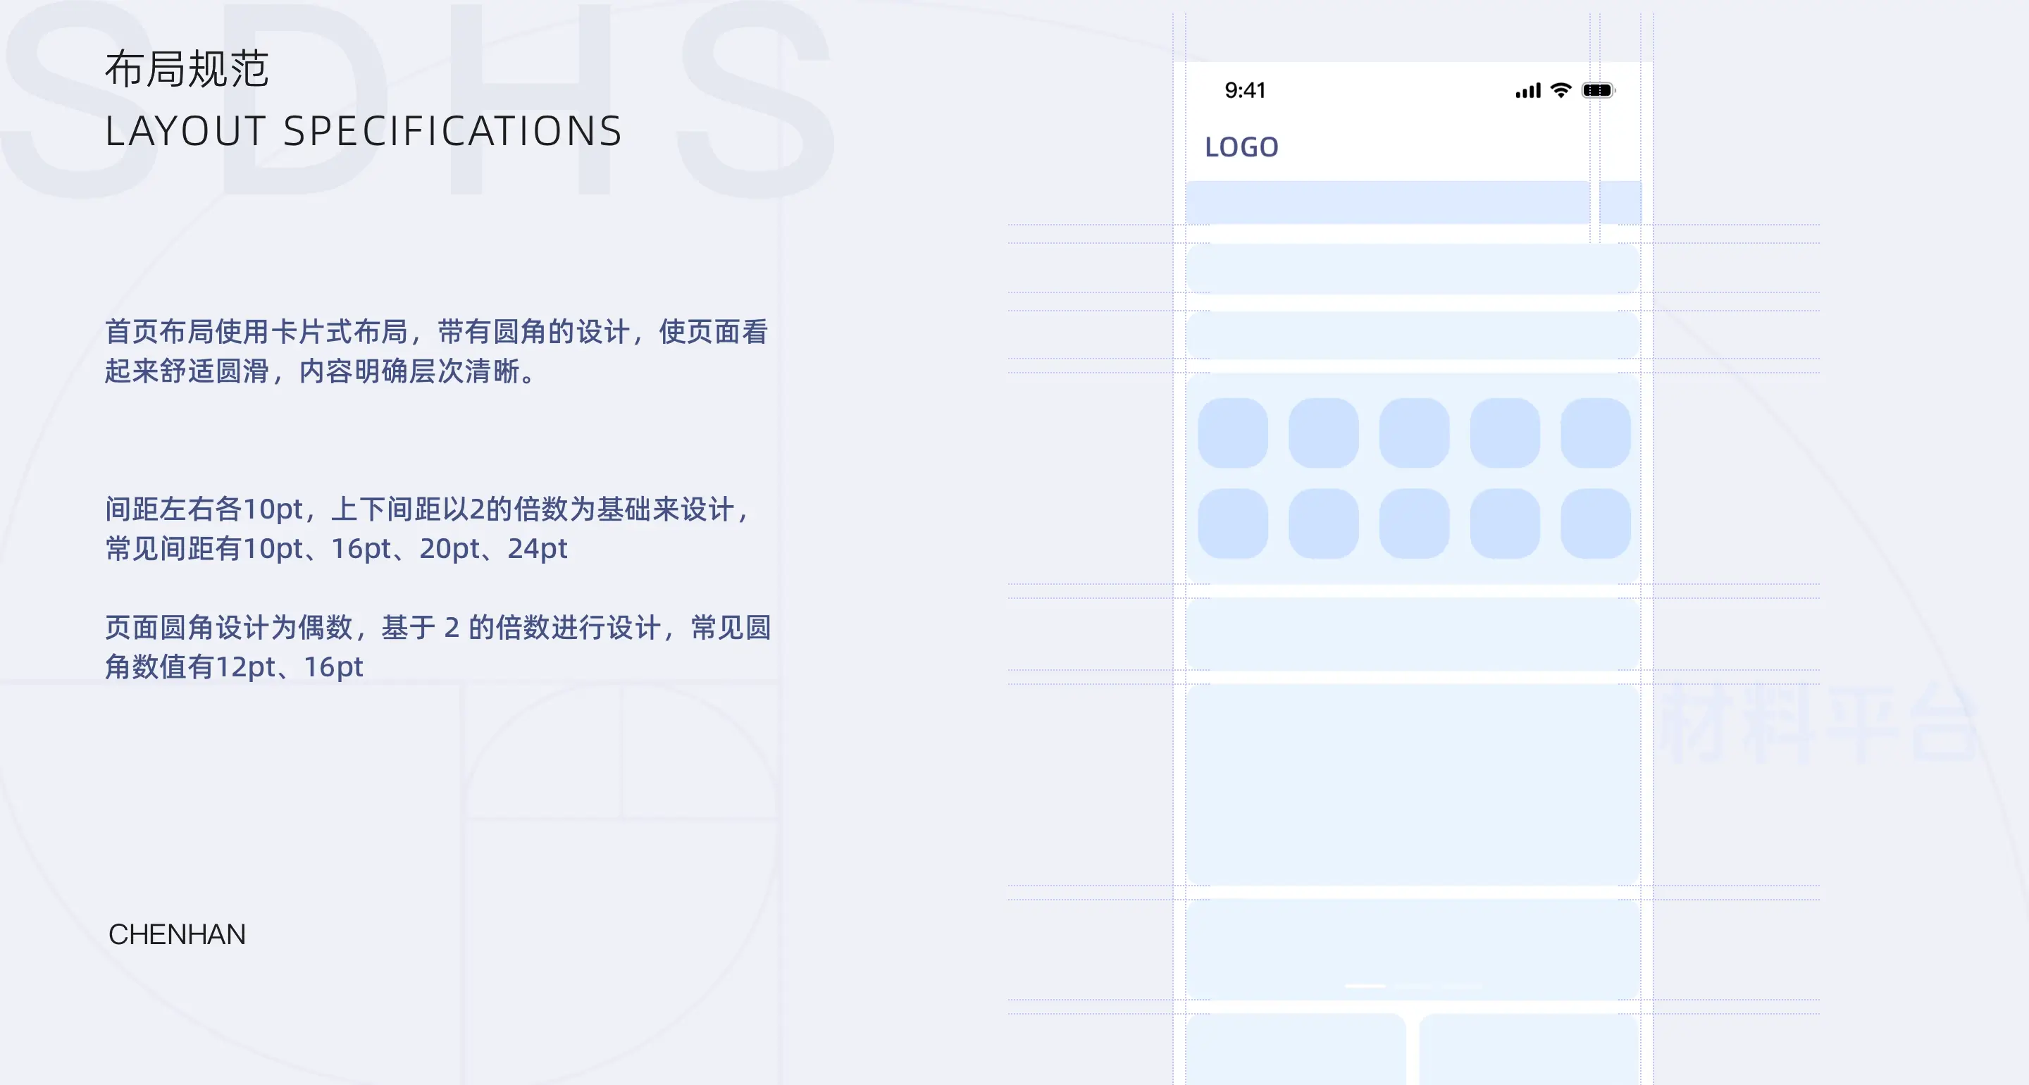
Task: Open the bottom-right half-width card
Action: tap(1528, 1050)
